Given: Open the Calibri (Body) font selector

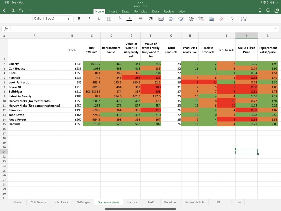Looking at the screenshot, I should [47, 19].
